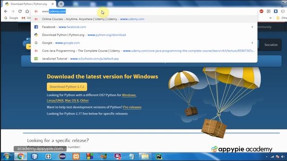Select the Core Java Programming Udemy suggestion
The width and height of the screenshot is (287, 161).
click(x=144, y=51)
